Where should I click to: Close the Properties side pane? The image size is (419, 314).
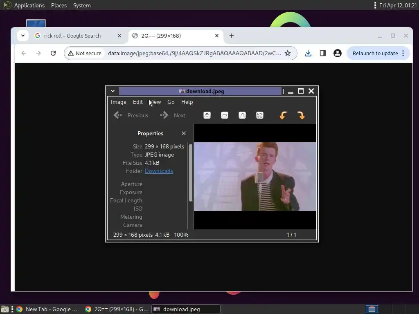click(x=184, y=133)
